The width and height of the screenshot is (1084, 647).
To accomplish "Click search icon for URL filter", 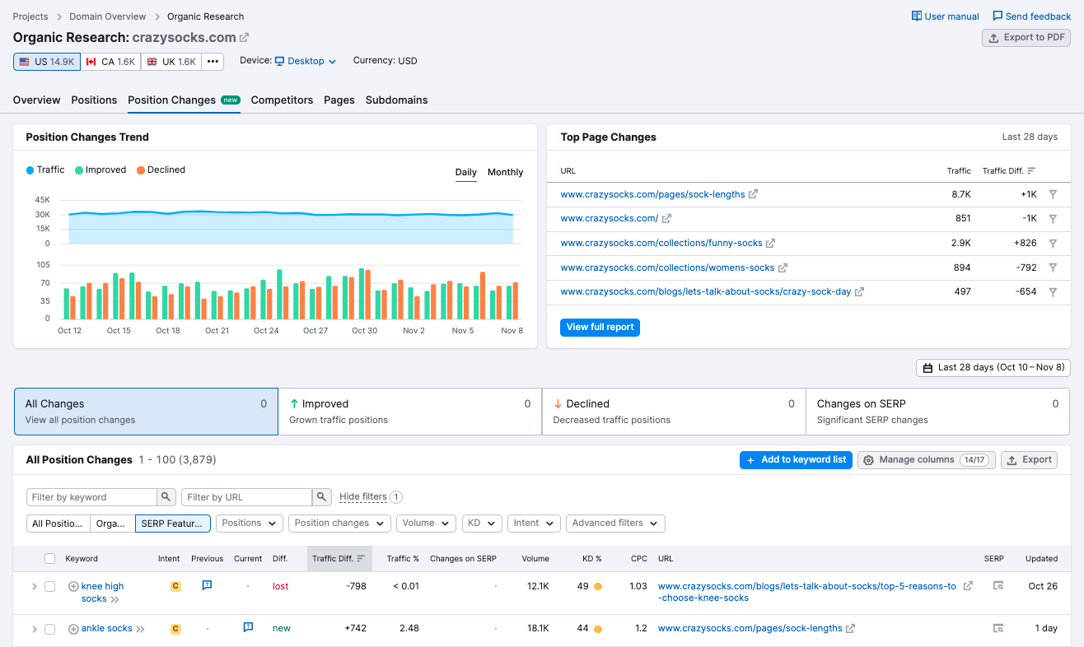I will click(x=322, y=497).
